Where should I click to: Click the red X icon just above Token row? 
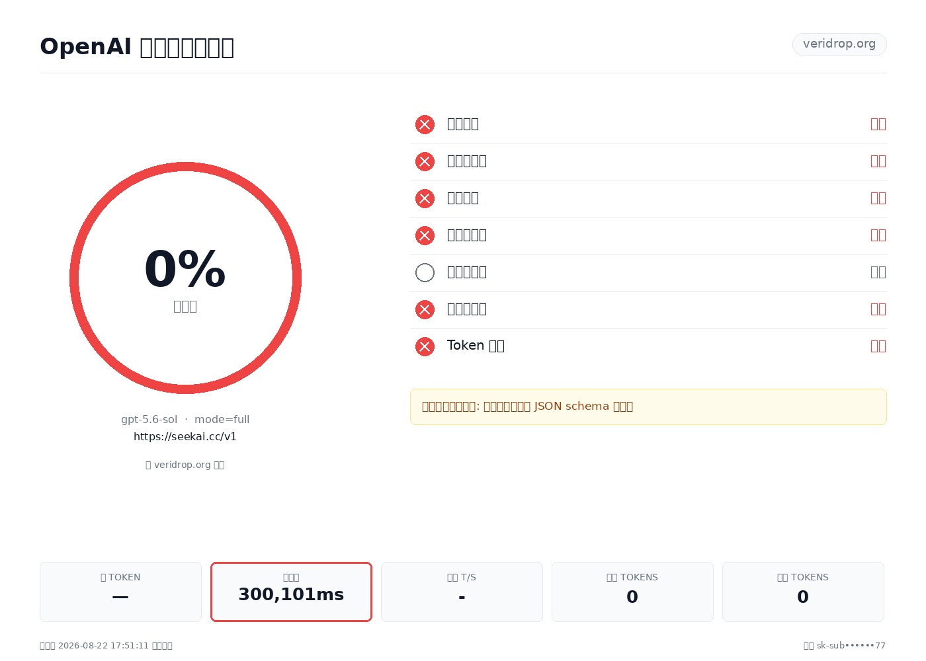pyautogui.click(x=425, y=309)
